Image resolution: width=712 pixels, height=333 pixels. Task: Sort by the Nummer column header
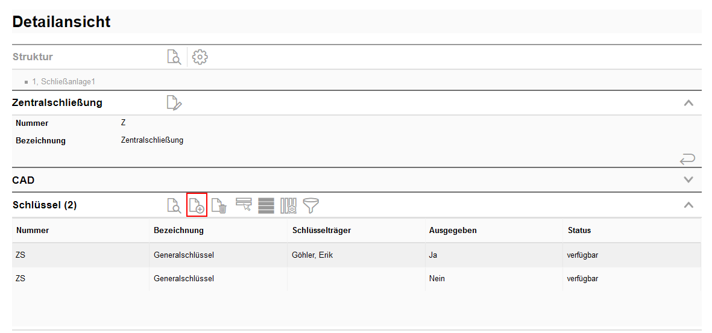pos(33,230)
